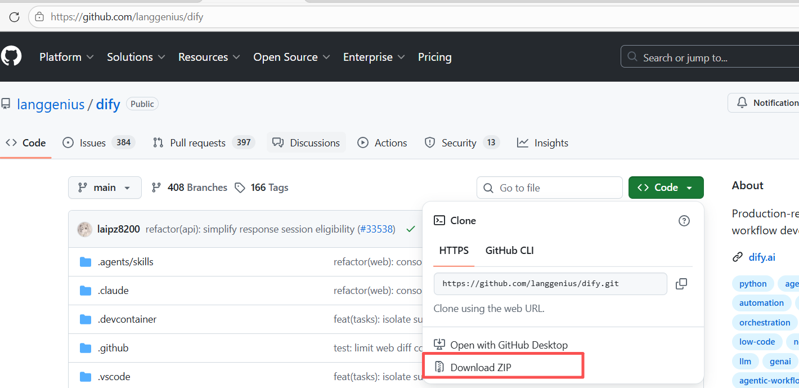
Task: Expand the Solutions menu
Action: point(136,57)
